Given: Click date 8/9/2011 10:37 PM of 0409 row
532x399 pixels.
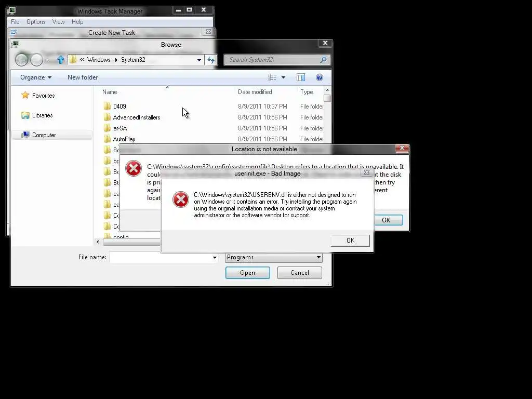Looking at the screenshot, I should [x=262, y=106].
